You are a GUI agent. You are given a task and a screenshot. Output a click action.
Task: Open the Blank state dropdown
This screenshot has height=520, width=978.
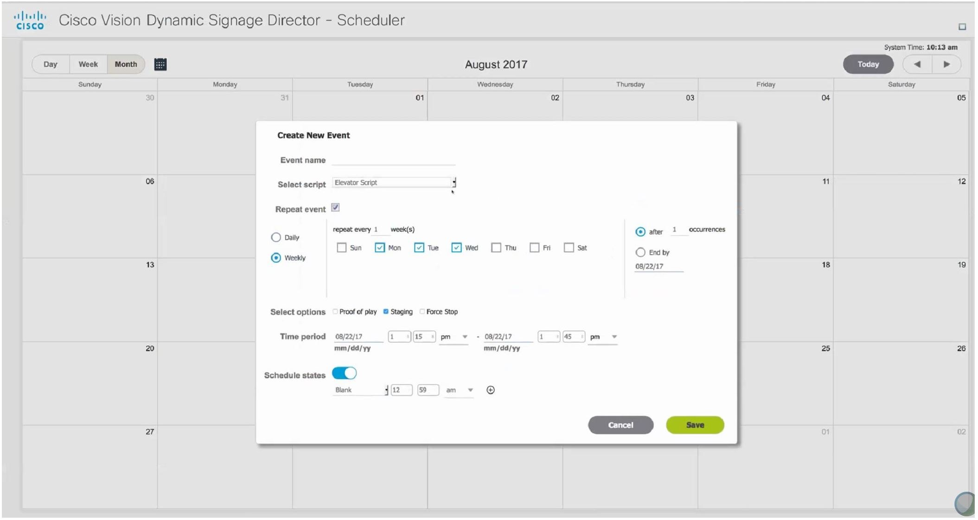tap(360, 390)
